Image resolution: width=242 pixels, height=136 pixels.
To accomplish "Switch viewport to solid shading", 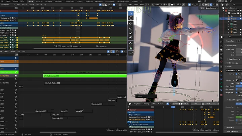I will (206, 5).
